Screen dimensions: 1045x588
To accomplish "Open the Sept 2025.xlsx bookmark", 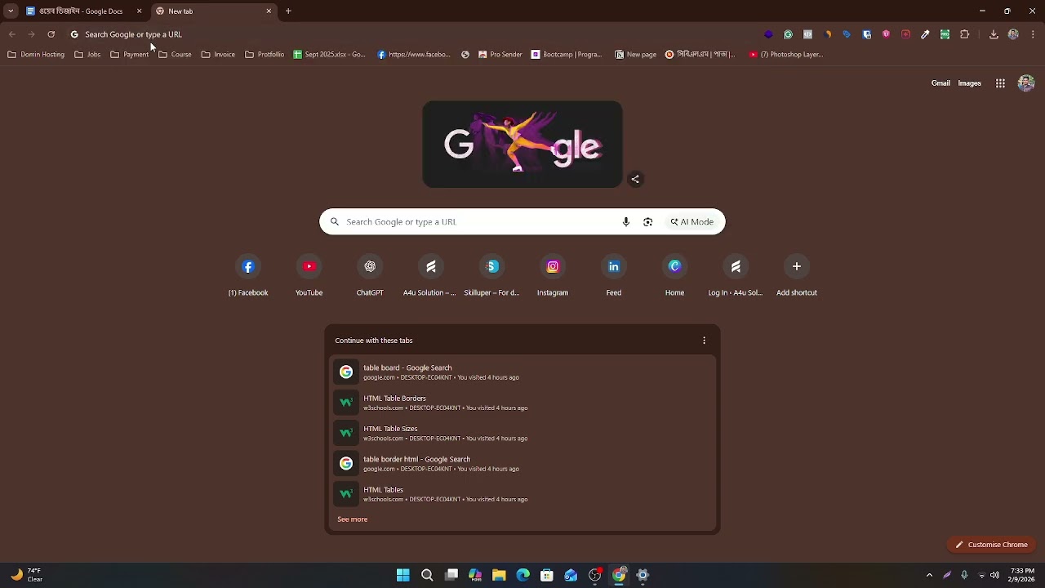I will pos(329,55).
